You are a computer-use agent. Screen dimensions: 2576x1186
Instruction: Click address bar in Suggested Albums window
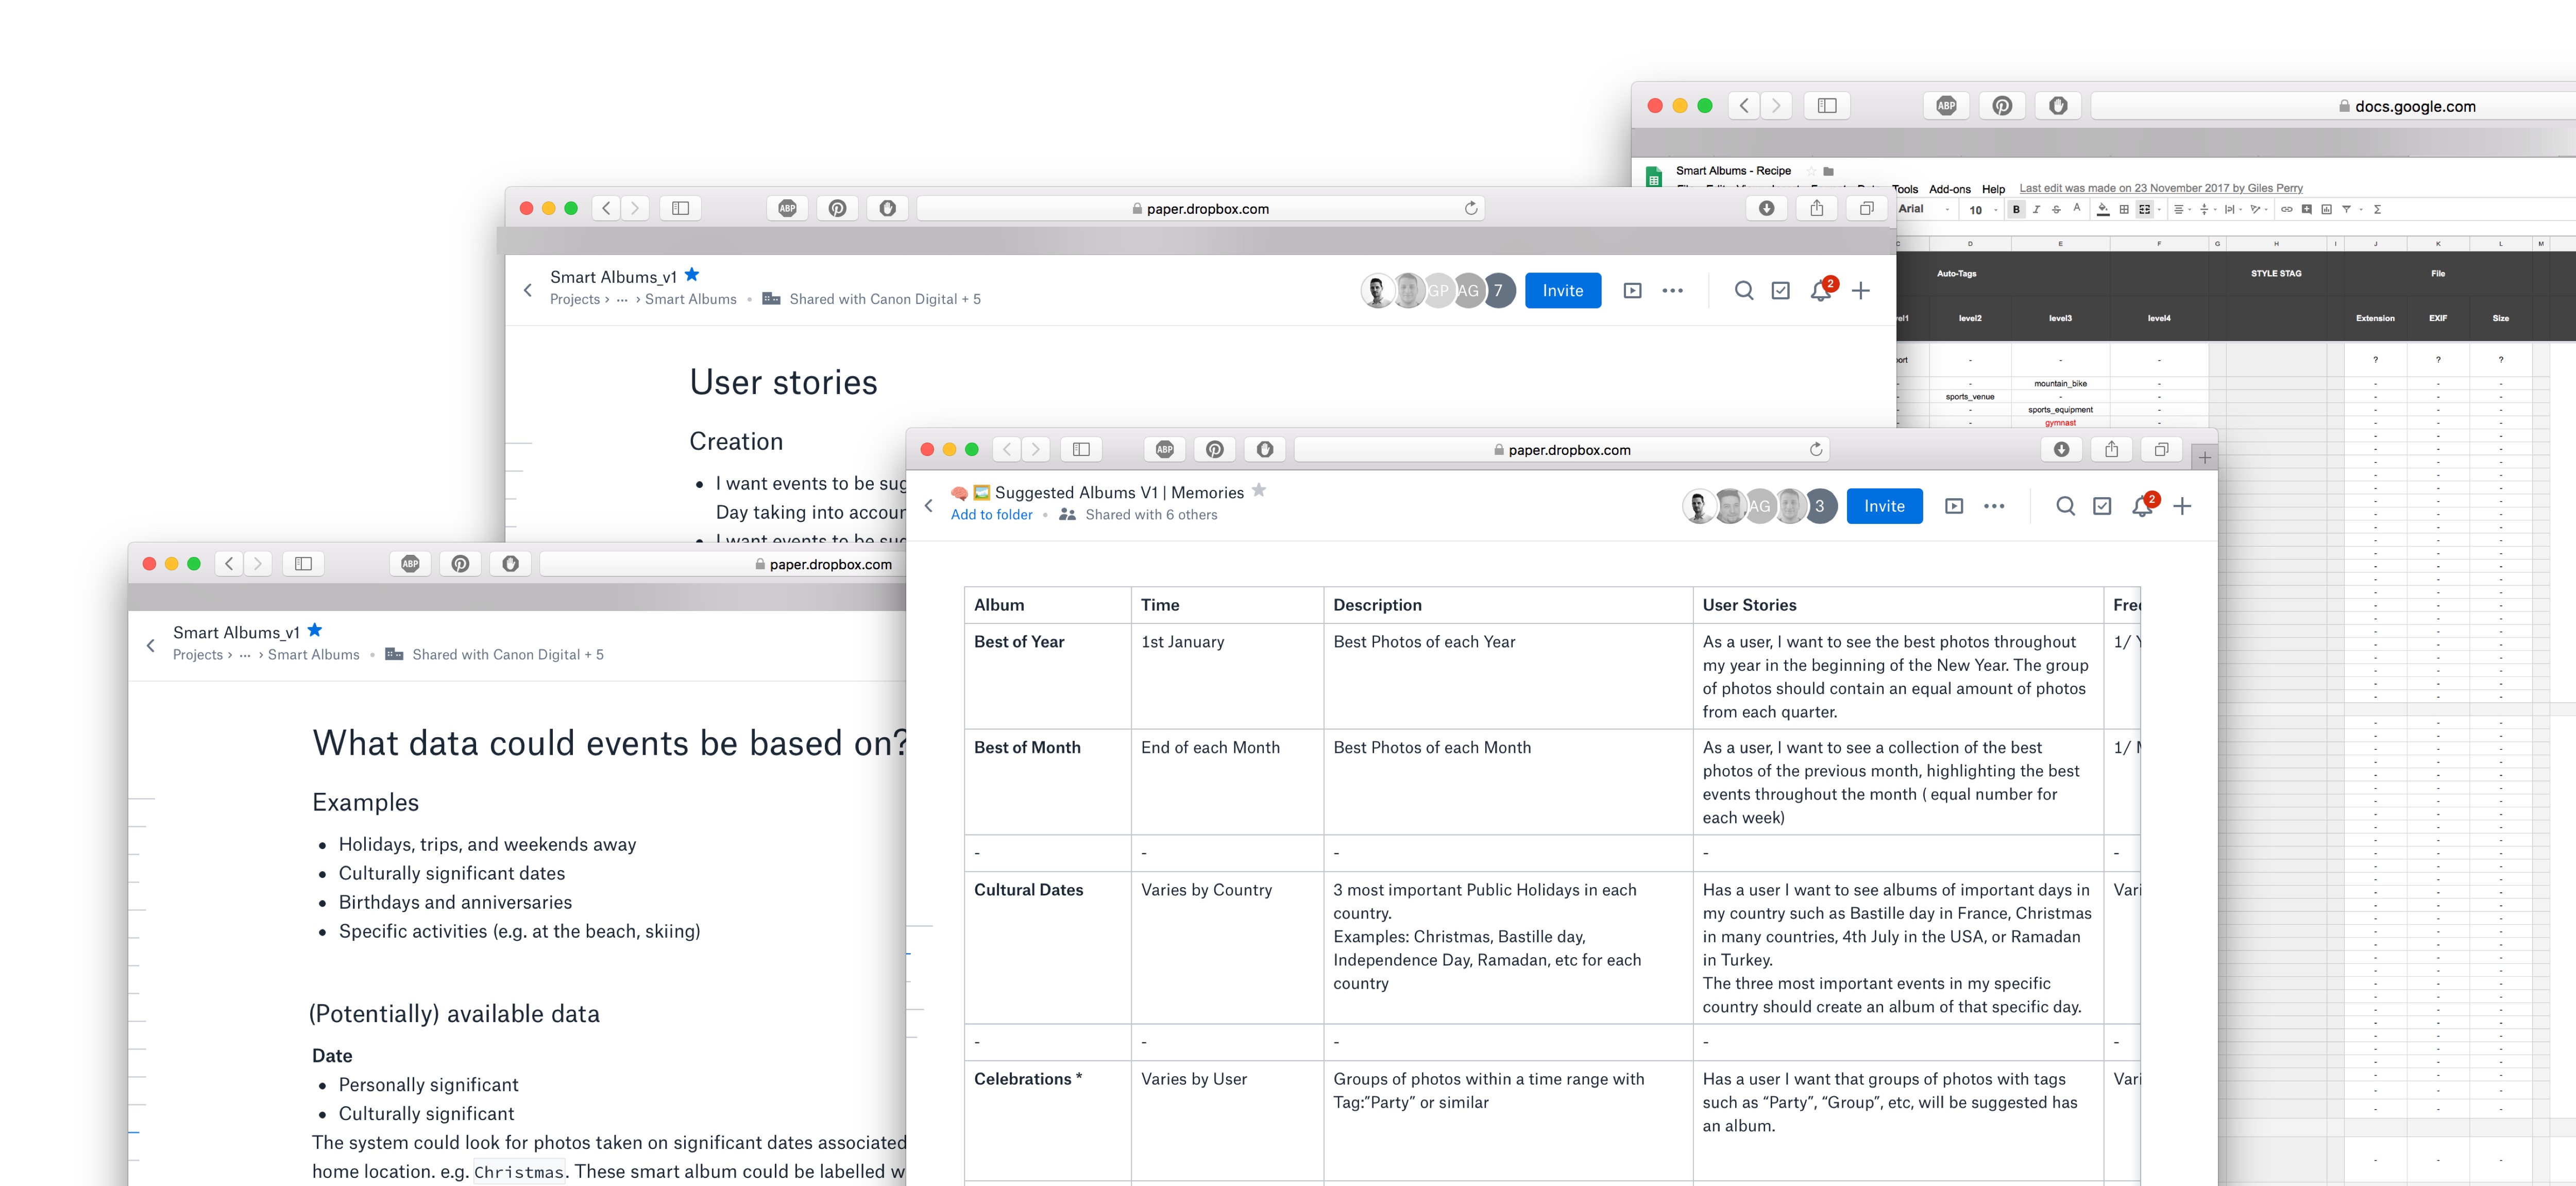click(1561, 449)
